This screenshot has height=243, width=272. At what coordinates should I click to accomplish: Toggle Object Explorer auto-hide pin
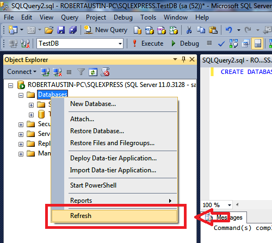[x=183, y=59]
